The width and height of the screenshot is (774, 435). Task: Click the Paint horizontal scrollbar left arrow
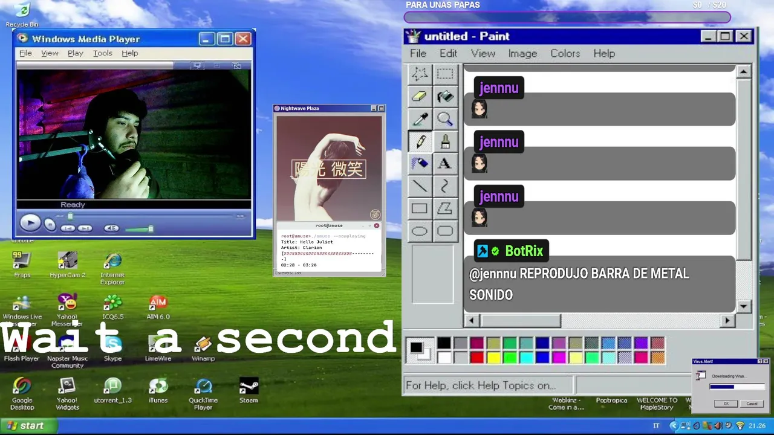pos(472,321)
